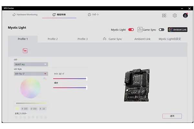Click the yellow current color swatch
The width and height of the screenshot is (194, 129).
pyautogui.click(x=17, y=109)
